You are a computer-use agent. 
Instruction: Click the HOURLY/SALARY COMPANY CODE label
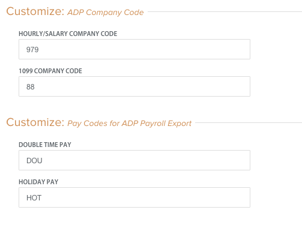68,34
